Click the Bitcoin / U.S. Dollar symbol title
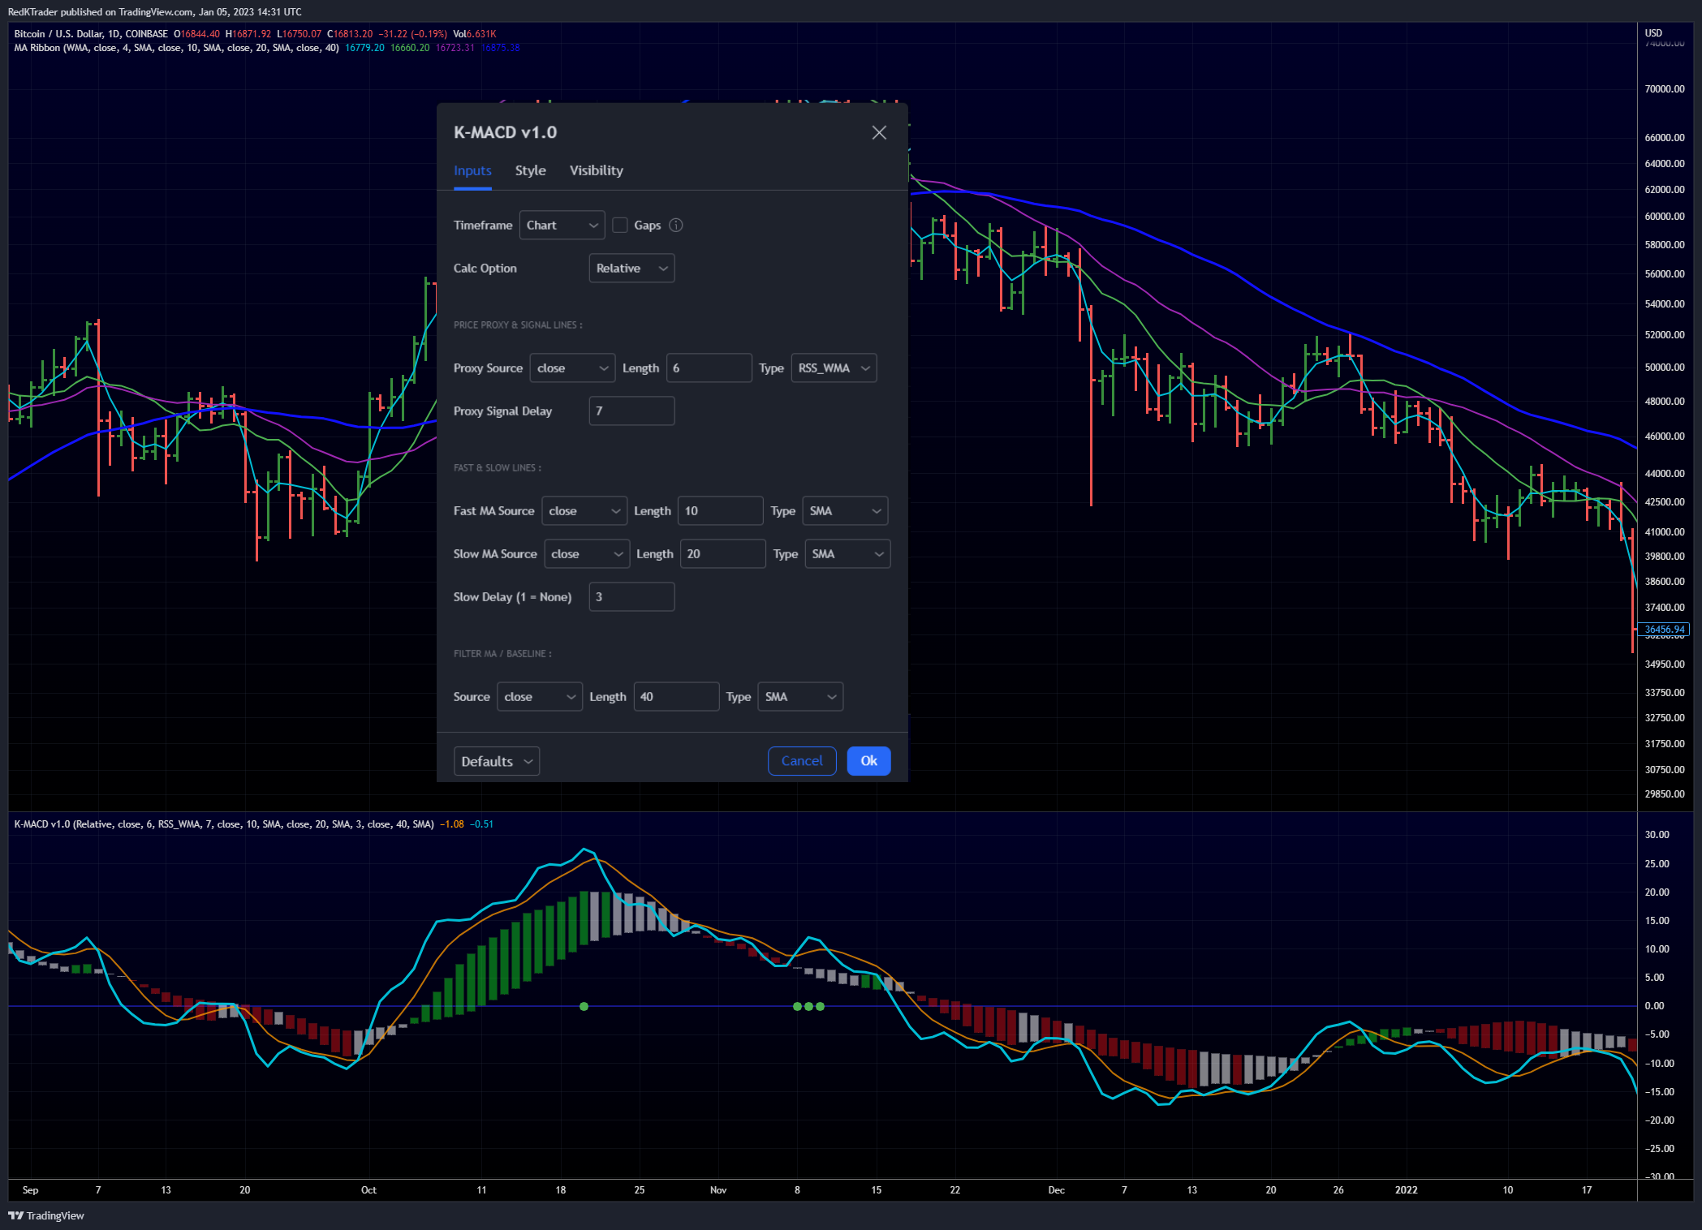1702x1230 pixels. pos(91,34)
